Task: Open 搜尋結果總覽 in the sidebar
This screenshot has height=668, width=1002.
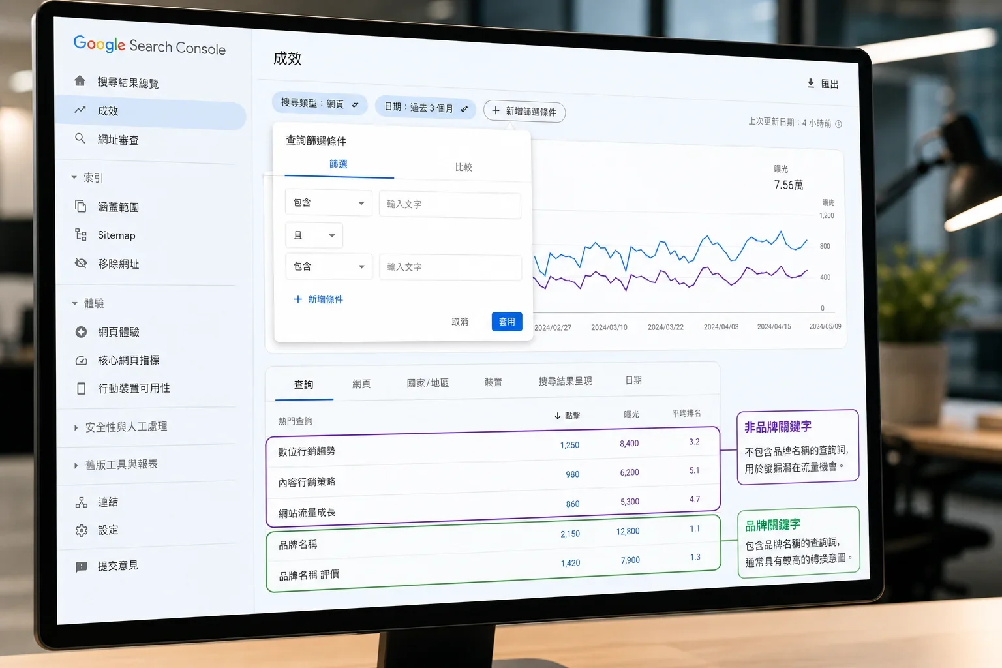Action: [128, 82]
